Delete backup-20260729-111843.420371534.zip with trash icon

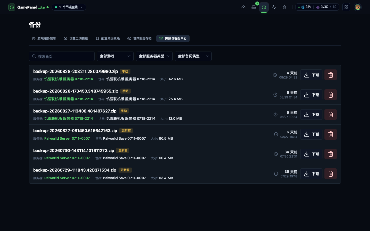click(x=331, y=174)
